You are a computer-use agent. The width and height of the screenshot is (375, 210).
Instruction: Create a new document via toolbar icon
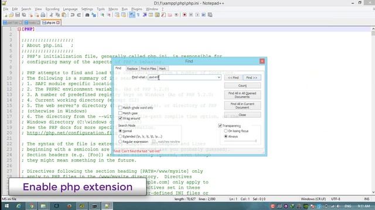pos(6,15)
